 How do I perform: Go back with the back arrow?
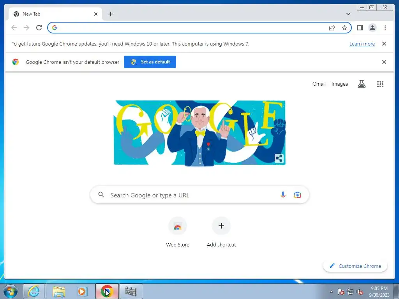pyautogui.click(x=14, y=28)
